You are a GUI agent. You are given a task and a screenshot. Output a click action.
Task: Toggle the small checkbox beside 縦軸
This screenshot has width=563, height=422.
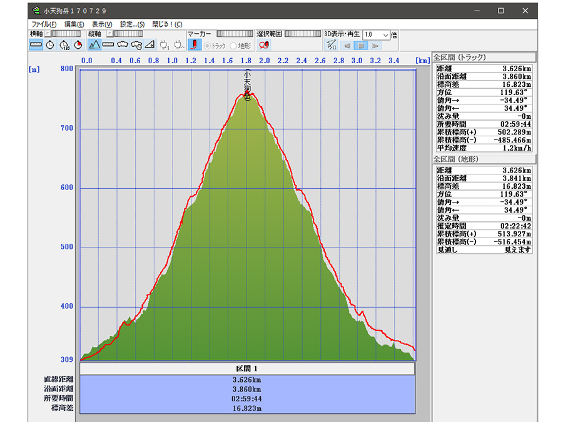pos(109,34)
